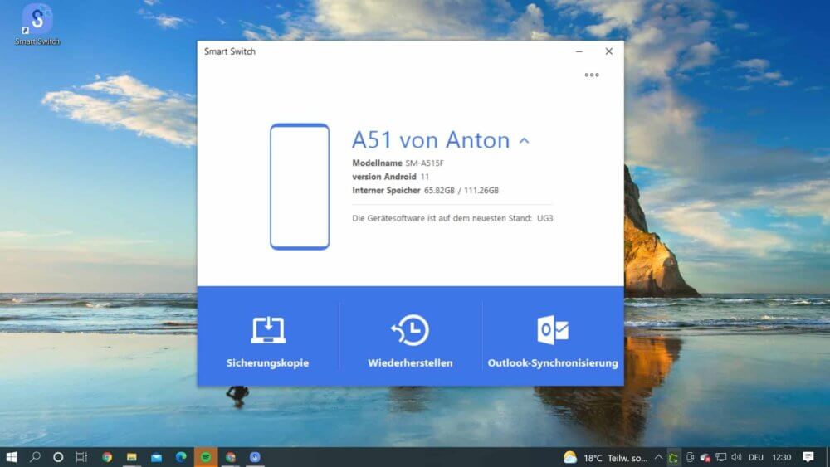The width and height of the screenshot is (830, 467).
Task: Switch to the Smart Switch taskbar icon
Action: click(255, 457)
